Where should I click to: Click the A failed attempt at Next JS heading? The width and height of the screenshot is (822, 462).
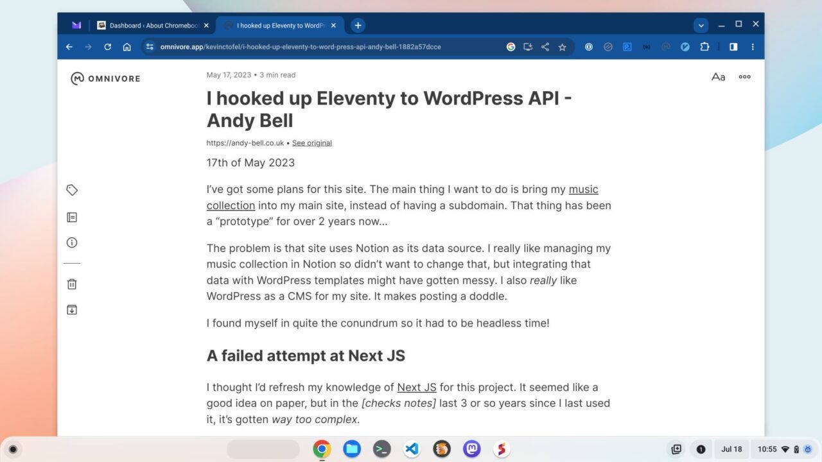pyautogui.click(x=306, y=355)
